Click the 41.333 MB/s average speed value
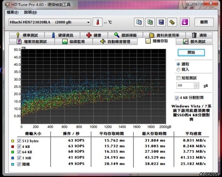Screen dimensions: 222x177 (x=193, y=158)
